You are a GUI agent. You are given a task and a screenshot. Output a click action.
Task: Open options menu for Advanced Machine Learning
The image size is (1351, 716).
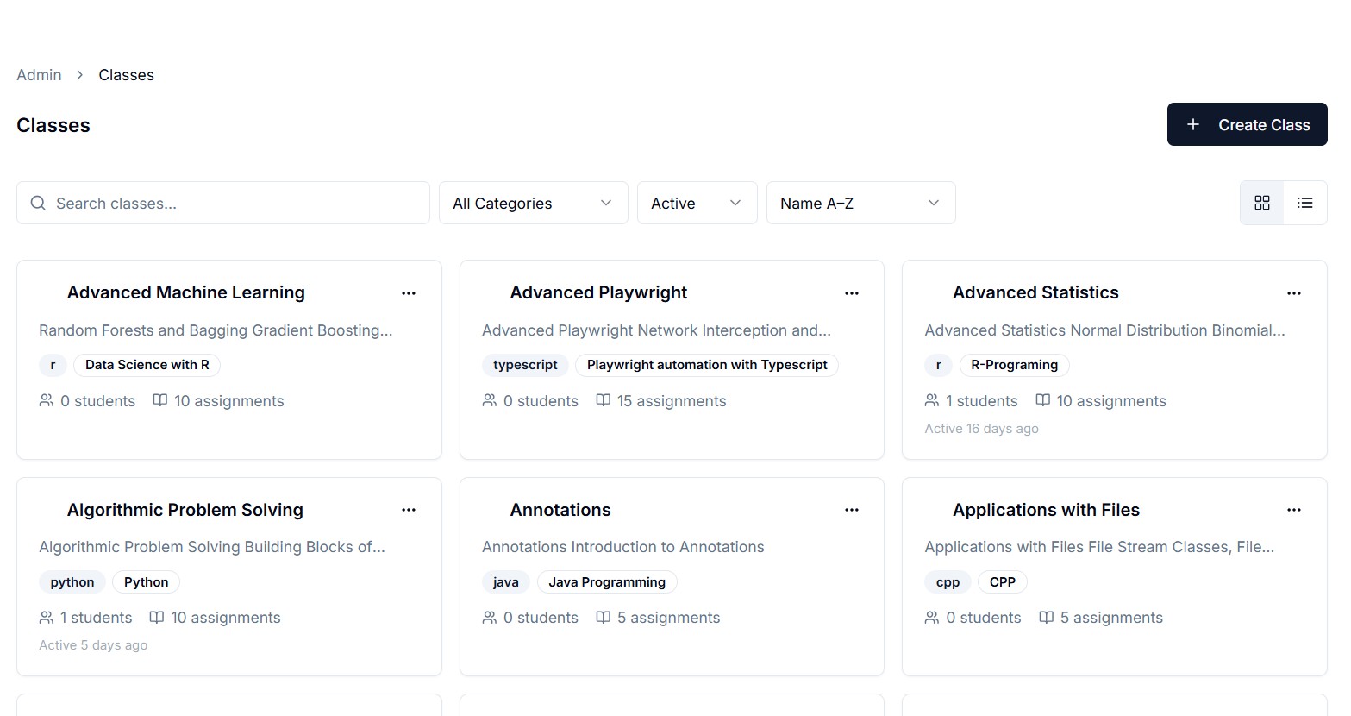(x=408, y=293)
